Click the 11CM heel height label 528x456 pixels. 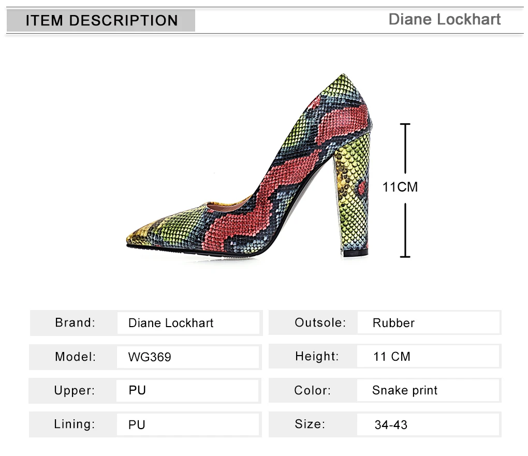coord(400,187)
